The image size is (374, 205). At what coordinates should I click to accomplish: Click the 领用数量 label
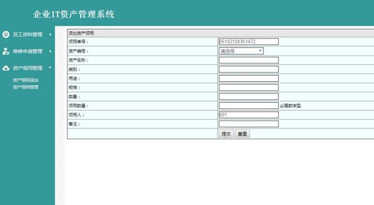coord(78,106)
